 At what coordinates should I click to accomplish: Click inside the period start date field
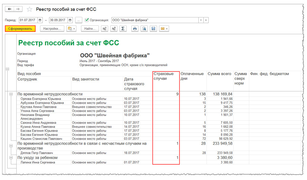(x=28, y=20)
